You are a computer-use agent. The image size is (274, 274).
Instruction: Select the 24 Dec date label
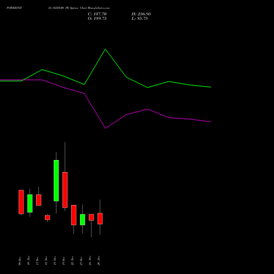90,261
